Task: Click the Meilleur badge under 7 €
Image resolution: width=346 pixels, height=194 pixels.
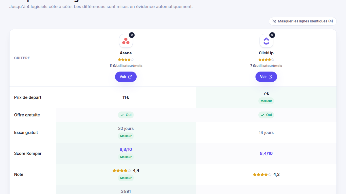Action: coord(266,101)
